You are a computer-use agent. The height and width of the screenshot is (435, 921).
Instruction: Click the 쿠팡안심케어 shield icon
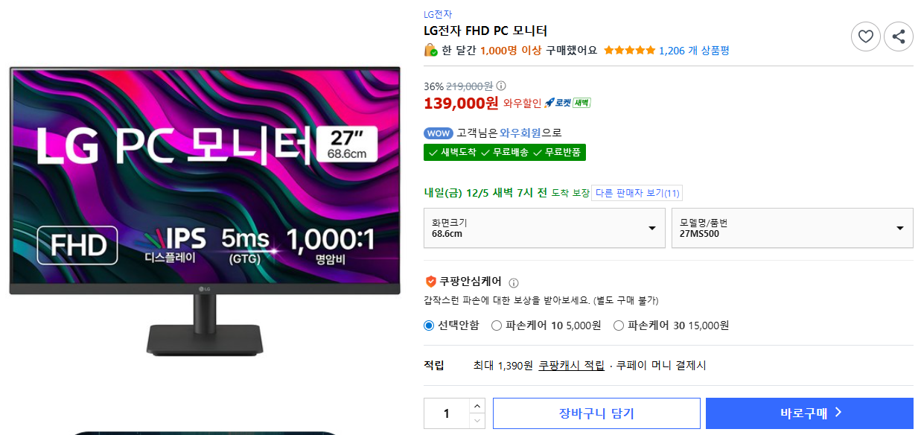430,282
